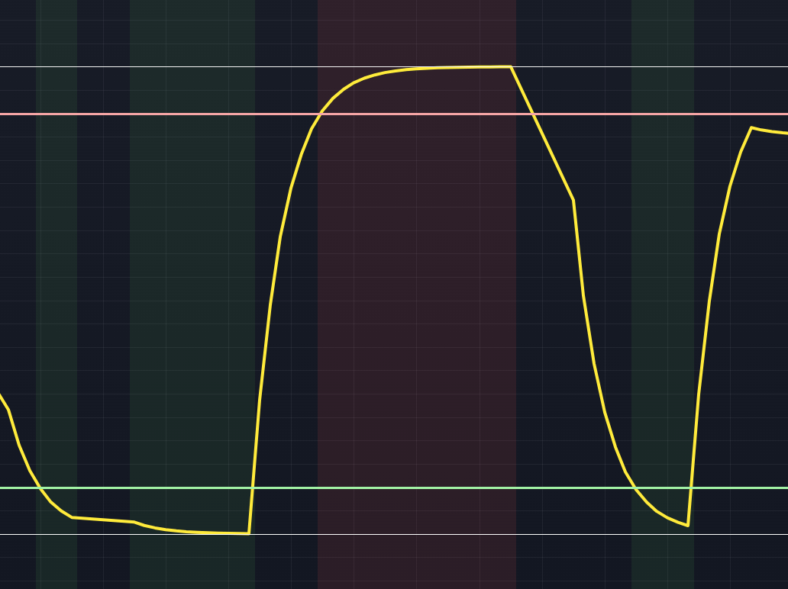This screenshot has height=589, width=788.
Task: Click the kink midway down the yellow line's descent
Action: pos(573,200)
